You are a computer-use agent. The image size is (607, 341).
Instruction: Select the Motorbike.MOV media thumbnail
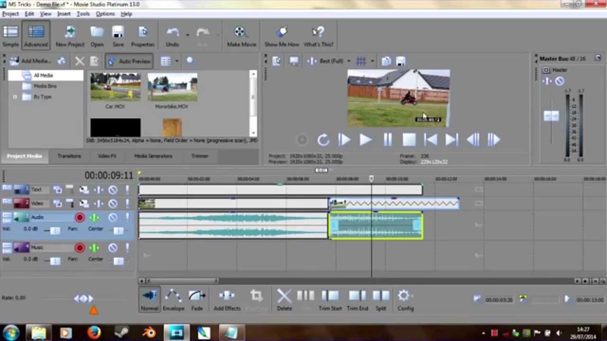click(172, 87)
